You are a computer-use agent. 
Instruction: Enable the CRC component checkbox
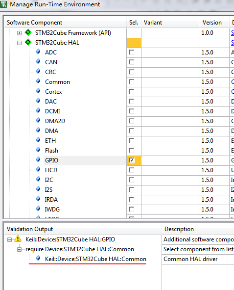(132, 72)
